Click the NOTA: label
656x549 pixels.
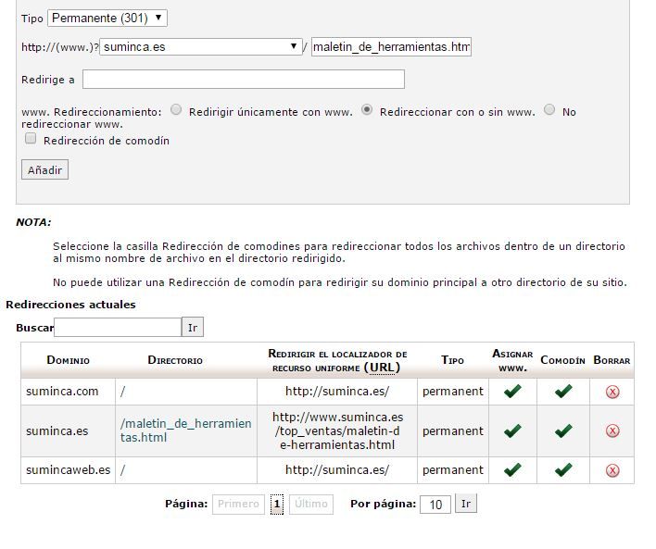[33, 222]
